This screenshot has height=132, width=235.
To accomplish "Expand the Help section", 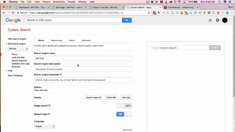I will coord(7,71).
